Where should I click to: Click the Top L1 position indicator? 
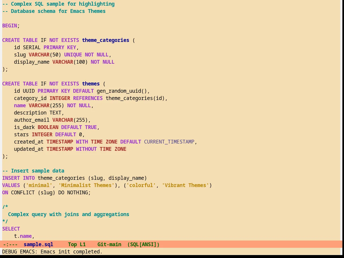point(77,244)
